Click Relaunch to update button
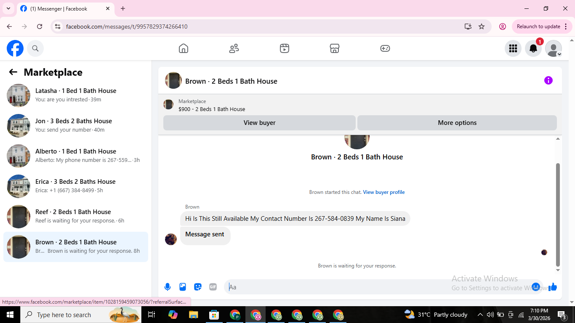 click(x=542, y=26)
